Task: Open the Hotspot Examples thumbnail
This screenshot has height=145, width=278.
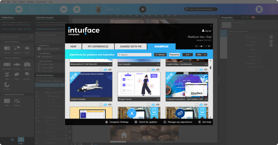Action: (x=91, y=85)
